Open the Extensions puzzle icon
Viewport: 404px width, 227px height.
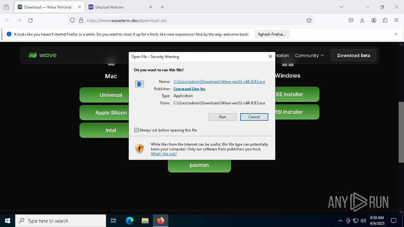point(385,20)
